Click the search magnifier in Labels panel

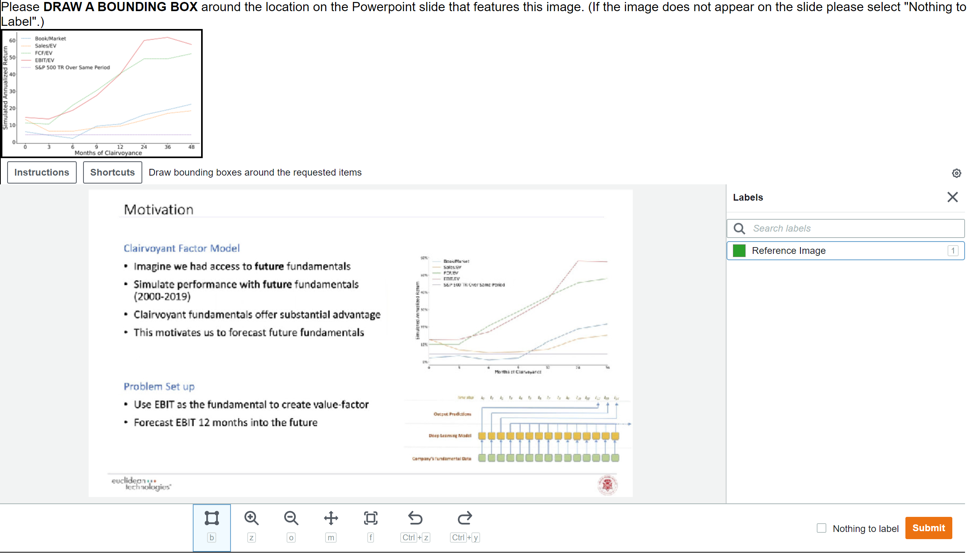739,228
